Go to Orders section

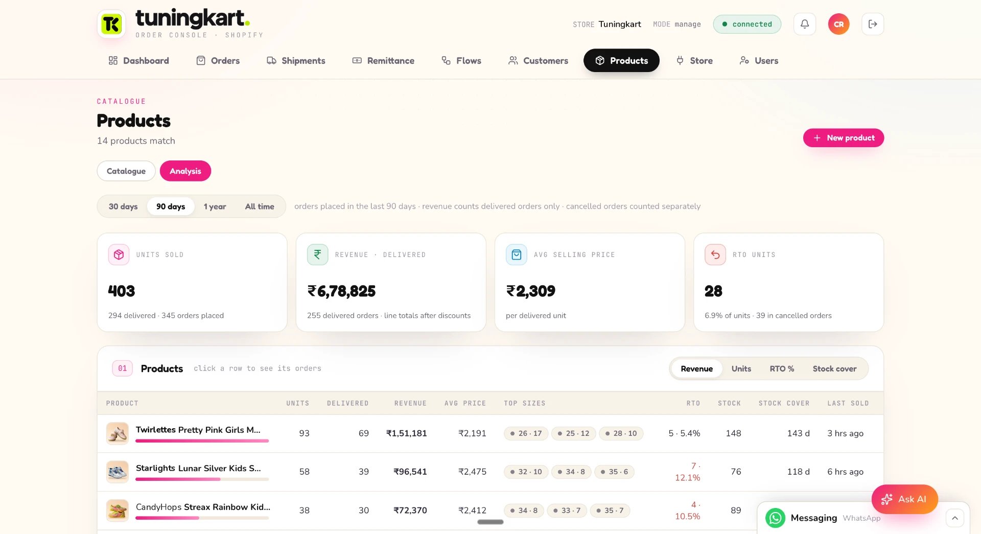[218, 60]
